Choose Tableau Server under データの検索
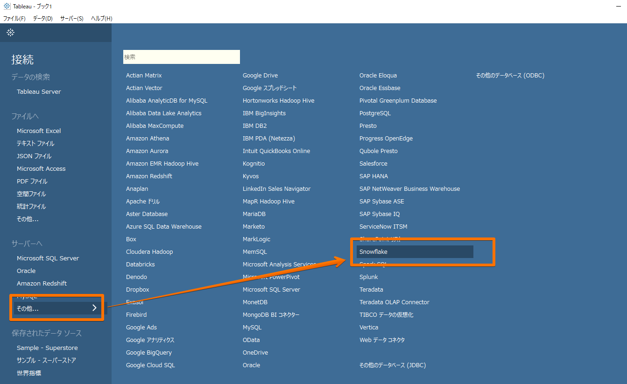The image size is (627, 384). coord(39,92)
